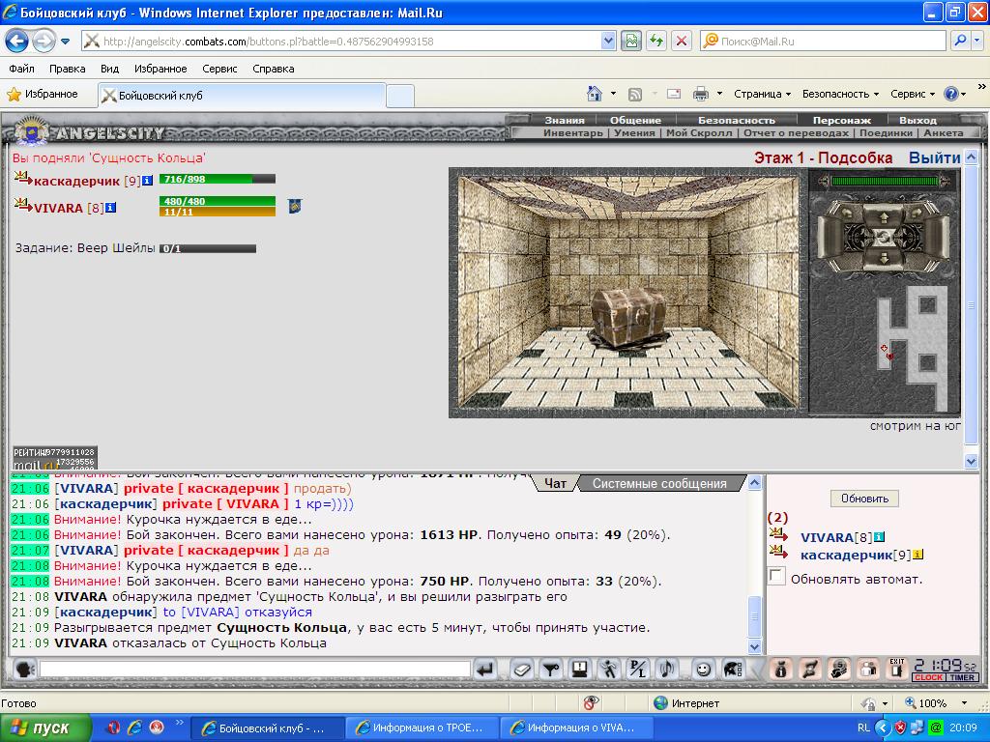The height and width of the screenshot is (742, 990).
Task: Click the money bag icon in bottom bar
Action: pos(781,670)
